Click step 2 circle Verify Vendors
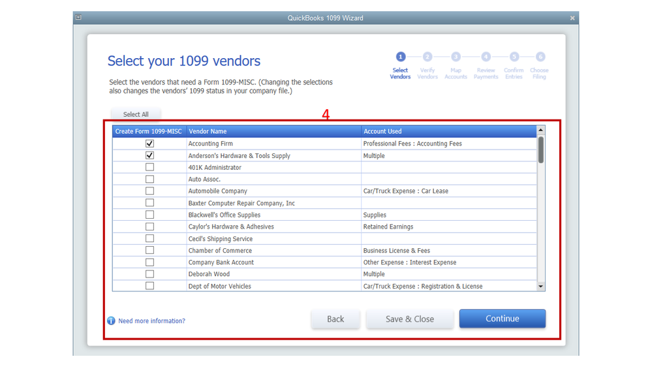The width and height of the screenshot is (652, 367). click(427, 57)
